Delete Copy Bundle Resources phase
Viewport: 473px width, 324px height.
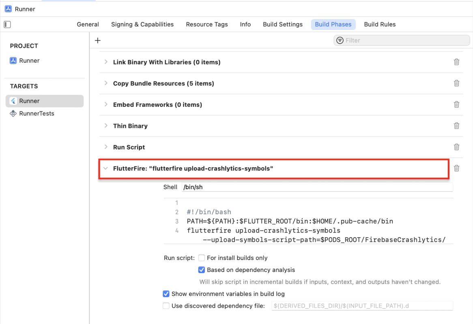pos(456,83)
